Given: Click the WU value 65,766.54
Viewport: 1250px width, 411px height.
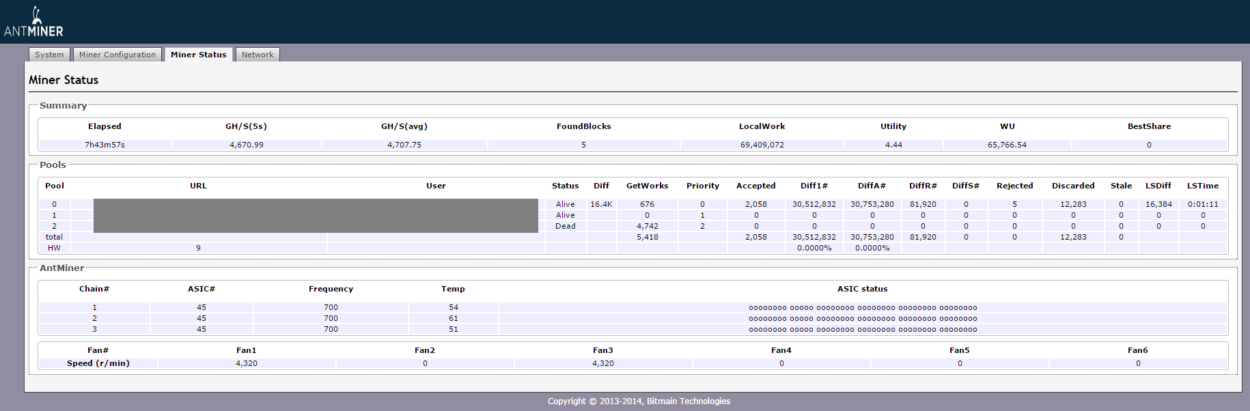Looking at the screenshot, I should pyautogui.click(x=1007, y=145).
